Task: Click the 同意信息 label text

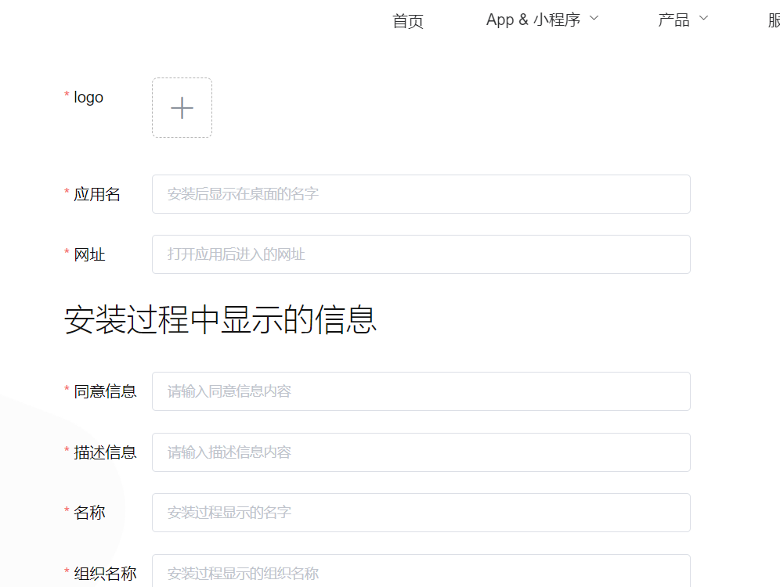Action: 105,391
